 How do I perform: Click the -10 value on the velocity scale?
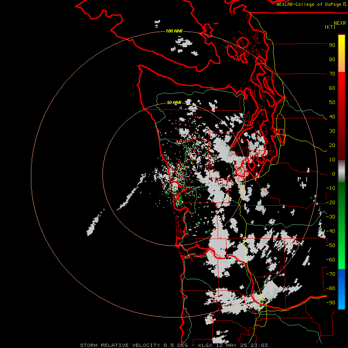pyautogui.click(x=331, y=188)
